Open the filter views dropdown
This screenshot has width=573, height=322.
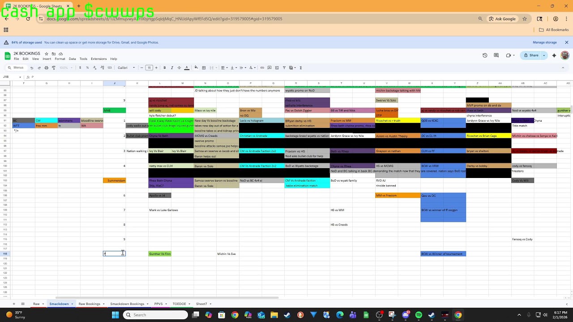(x=292, y=68)
